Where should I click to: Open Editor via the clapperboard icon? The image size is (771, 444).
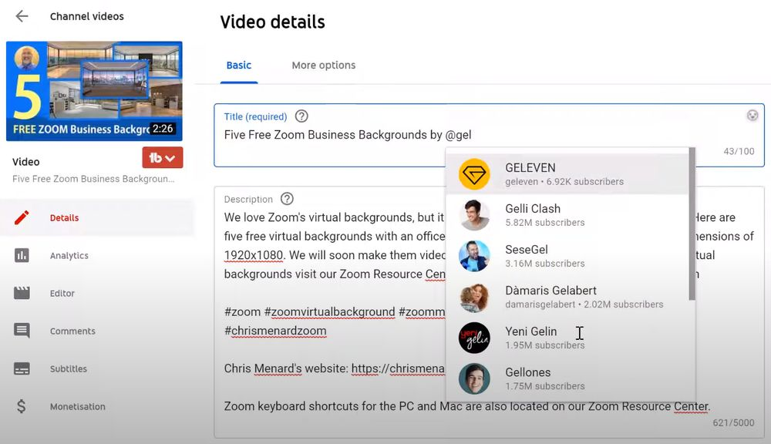coord(22,293)
